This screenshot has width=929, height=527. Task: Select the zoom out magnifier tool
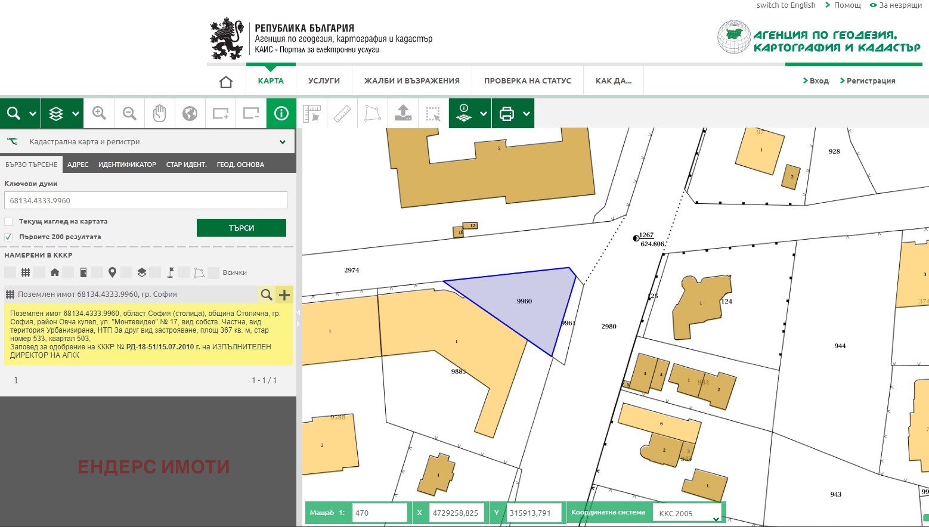[x=129, y=113]
